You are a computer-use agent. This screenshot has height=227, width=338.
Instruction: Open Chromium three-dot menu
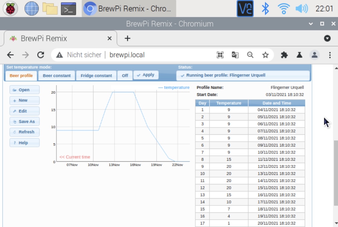click(x=330, y=55)
